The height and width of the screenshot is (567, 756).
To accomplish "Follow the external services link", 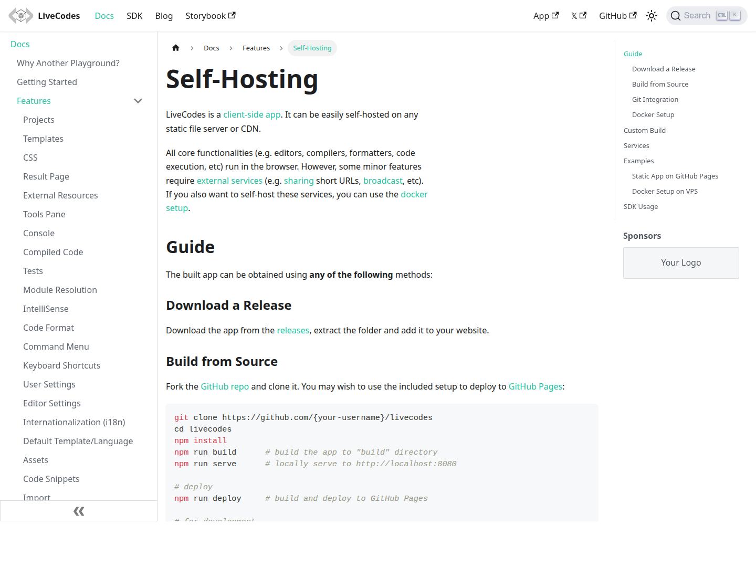I will [x=229, y=181].
